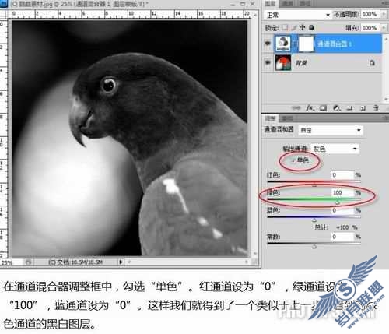The height and width of the screenshot is (334, 389).
Task: Open status bar info arrow menu
Action: point(121,262)
